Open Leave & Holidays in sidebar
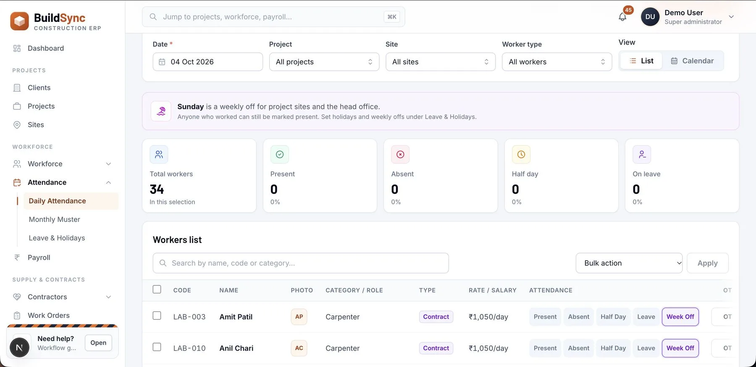Image resolution: width=756 pixels, height=367 pixels. (x=57, y=238)
